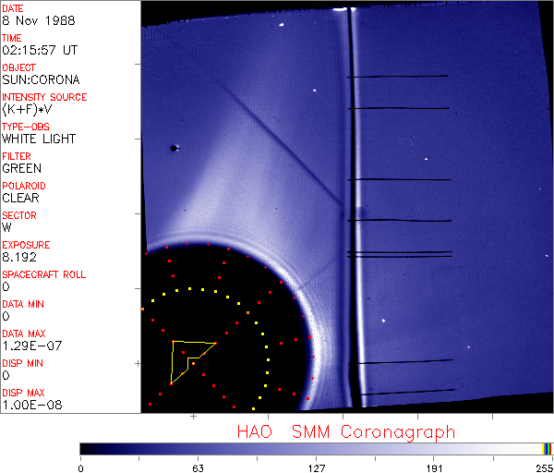Image resolution: width=554 pixels, height=473 pixels.
Task: Click the red TIME label
Action: (12, 38)
